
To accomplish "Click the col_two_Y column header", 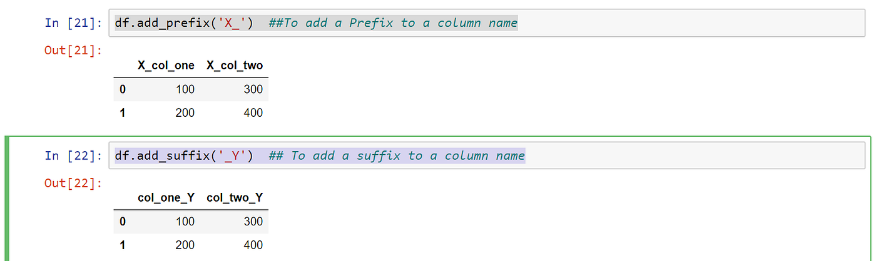I will tap(235, 198).
